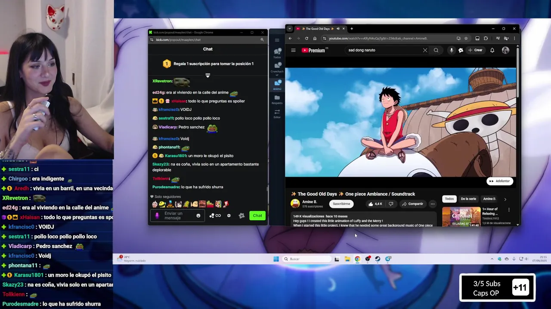Select the Amine B. filter chip
551x309 pixels.
[489, 199]
